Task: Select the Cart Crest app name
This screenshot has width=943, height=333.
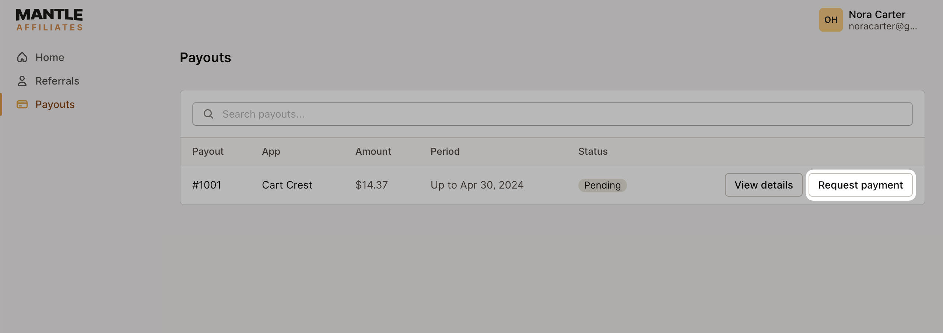Action: tap(287, 185)
